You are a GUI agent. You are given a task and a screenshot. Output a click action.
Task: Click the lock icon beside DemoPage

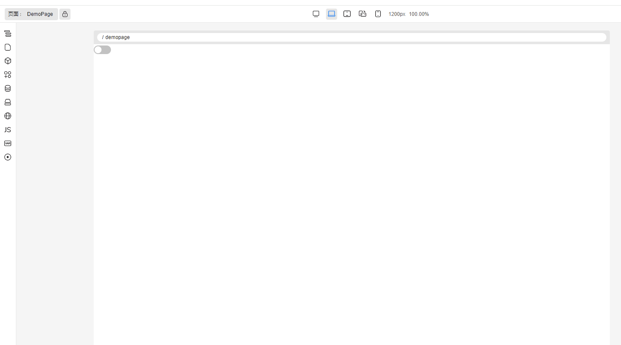click(x=65, y=14)
